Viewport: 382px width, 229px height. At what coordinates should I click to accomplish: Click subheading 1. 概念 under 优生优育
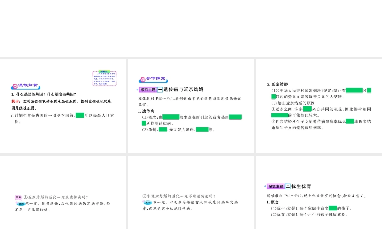(273, 202)
